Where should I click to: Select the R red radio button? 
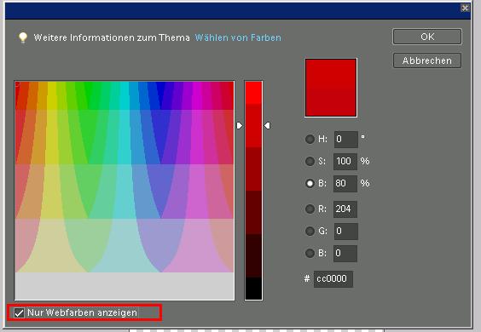click(310, 209)
